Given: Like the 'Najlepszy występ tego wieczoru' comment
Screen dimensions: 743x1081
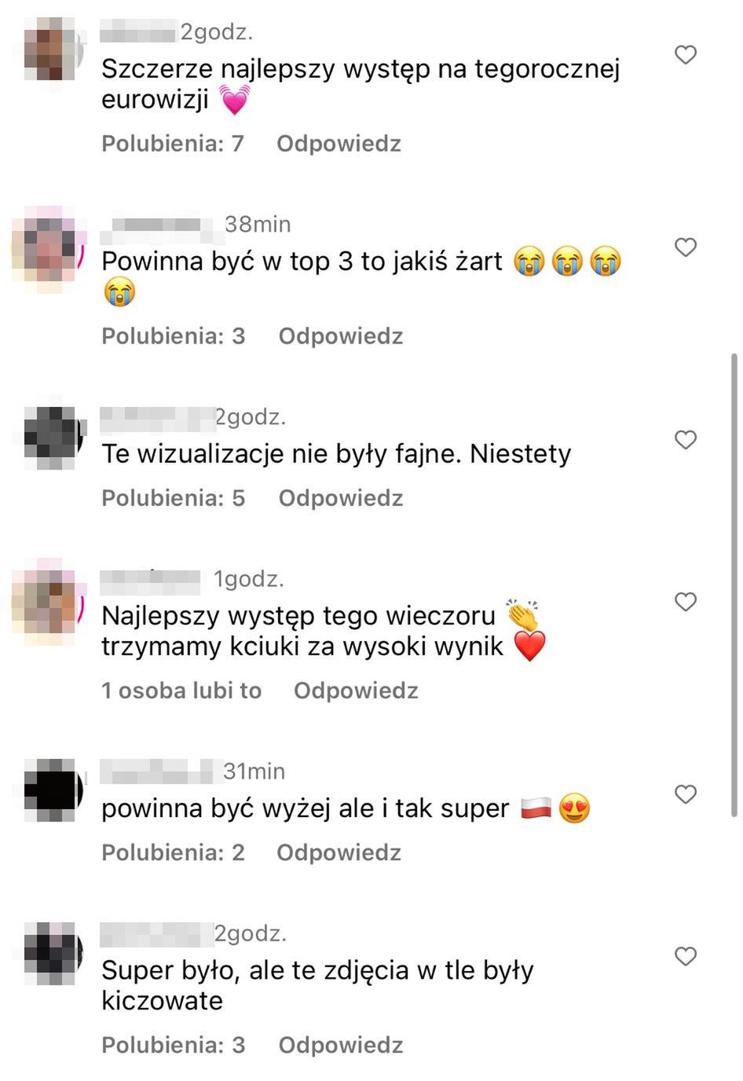Looking at the screenshot, I should tap(686, 602).
